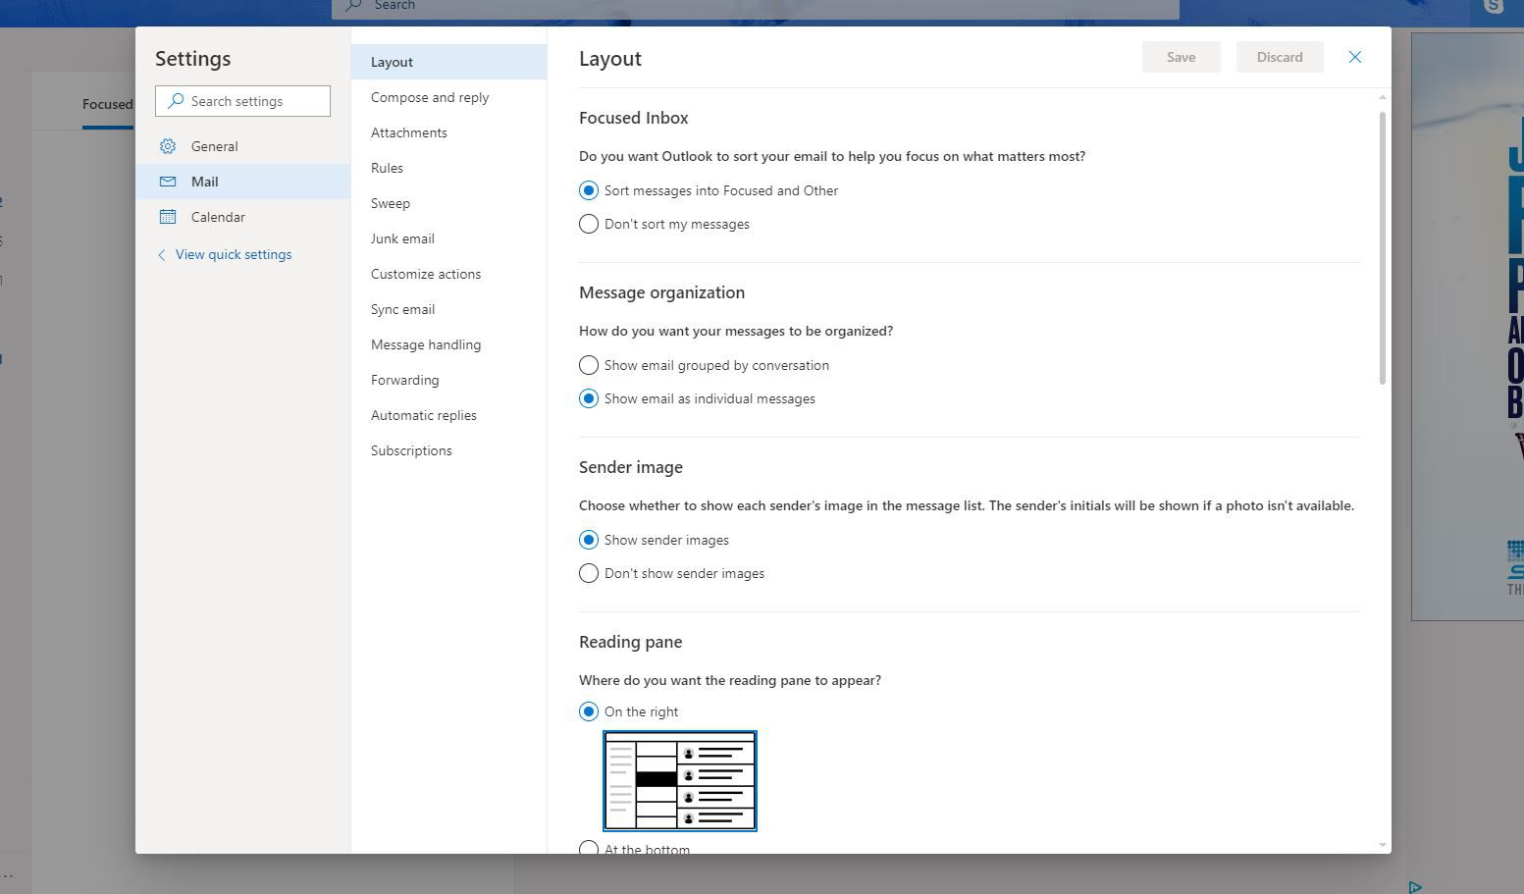Click the Focused tab in the inbox

click(107, 104)
